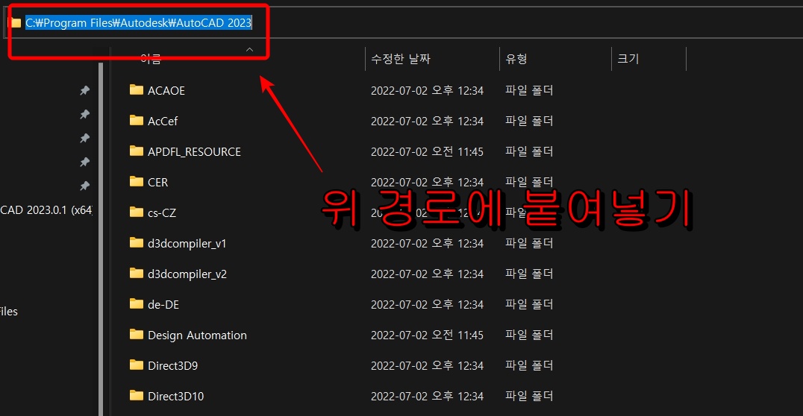Select the AcCef folder icon
The height and width of the screenshot is (416, 803).
tap(137, 121)
